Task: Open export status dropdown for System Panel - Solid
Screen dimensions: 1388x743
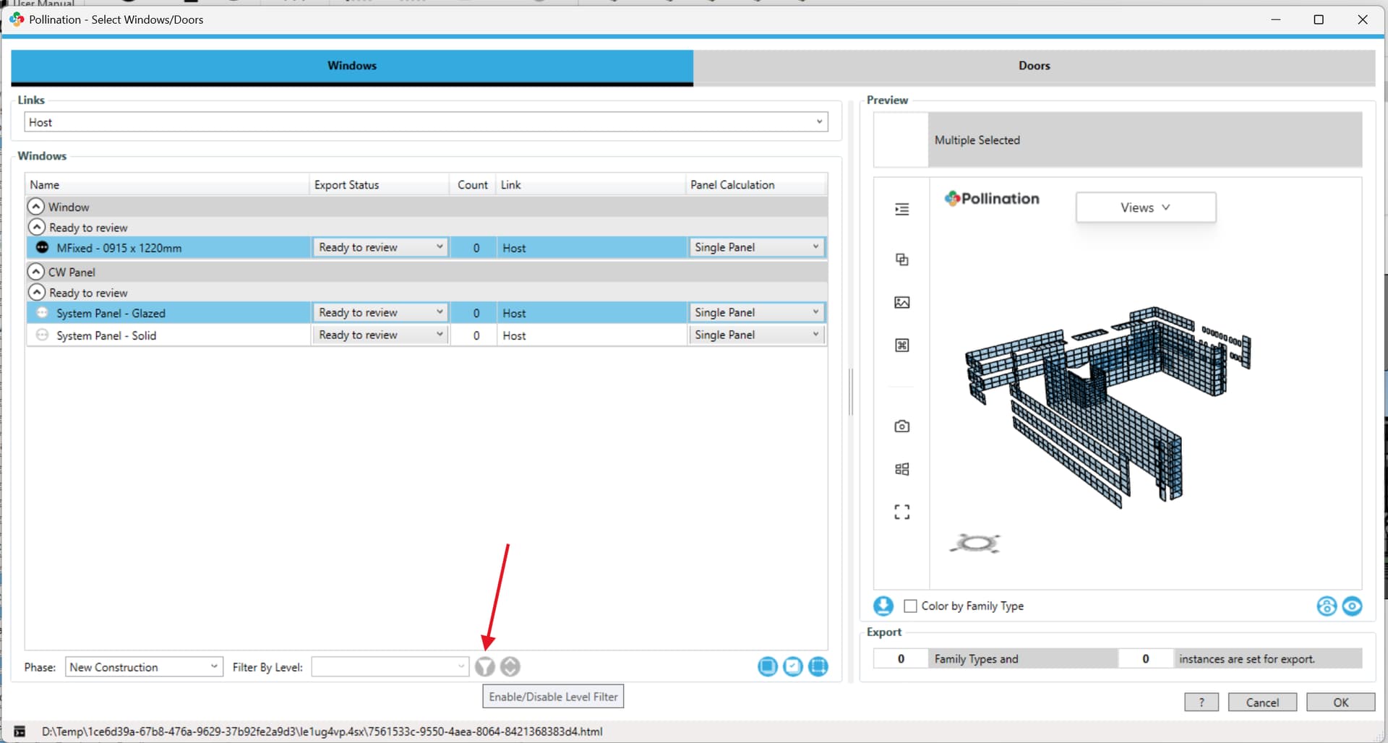Action: click(x=380, y=335)
